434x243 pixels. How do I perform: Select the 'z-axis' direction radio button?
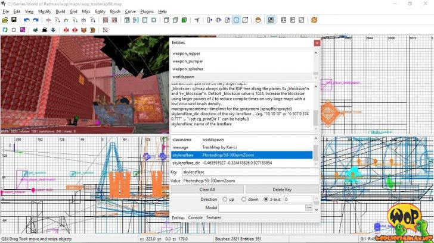pyautogui.click(x=266, y=199)
